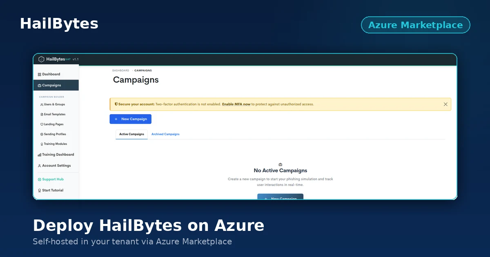Click the HailBytes title at top left
This screenshot has width=490, height=257.
coord(59,24)
